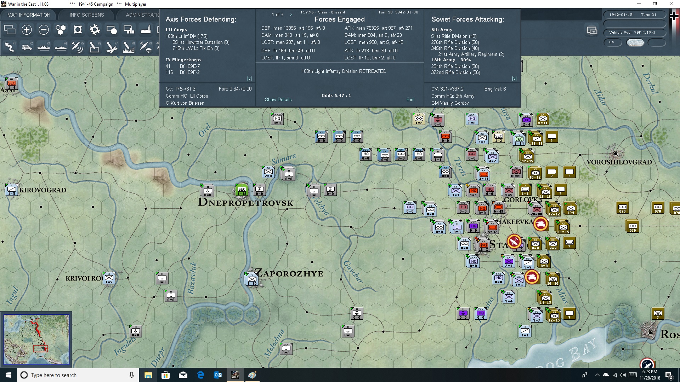Go to next battle report arrow

pos(291,15)
